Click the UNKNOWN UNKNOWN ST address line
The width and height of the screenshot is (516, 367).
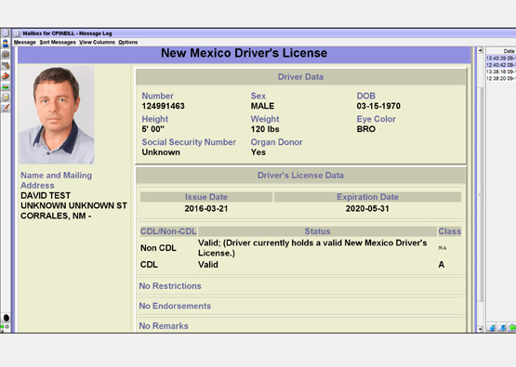click(73, 206)
